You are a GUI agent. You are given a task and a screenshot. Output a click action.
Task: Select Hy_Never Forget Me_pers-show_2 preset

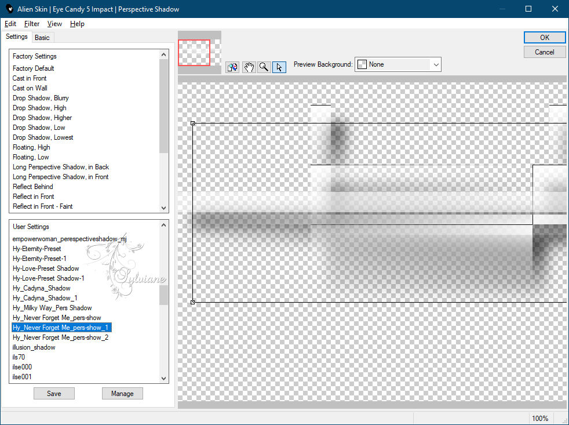[x=60, y=337]
